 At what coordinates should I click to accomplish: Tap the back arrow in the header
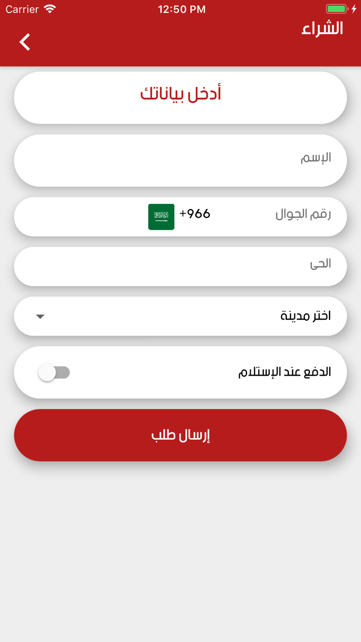pos(24,42)
